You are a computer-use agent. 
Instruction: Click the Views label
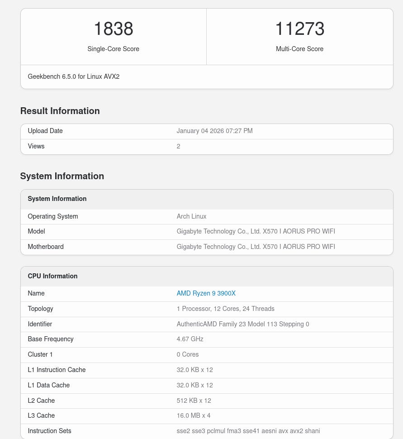36,146
